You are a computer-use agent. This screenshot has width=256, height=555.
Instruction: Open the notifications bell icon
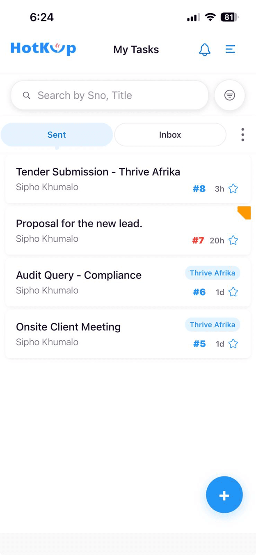point(205,50)
